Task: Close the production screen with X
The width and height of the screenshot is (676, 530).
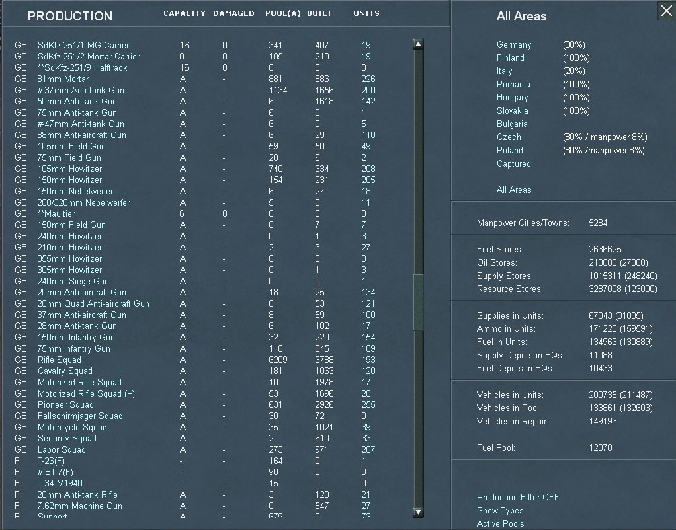Action: (666, 11)
